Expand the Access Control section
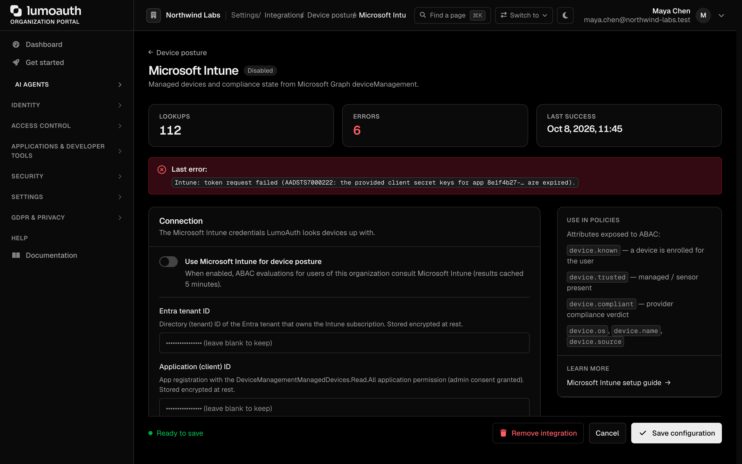 point(67,126)
